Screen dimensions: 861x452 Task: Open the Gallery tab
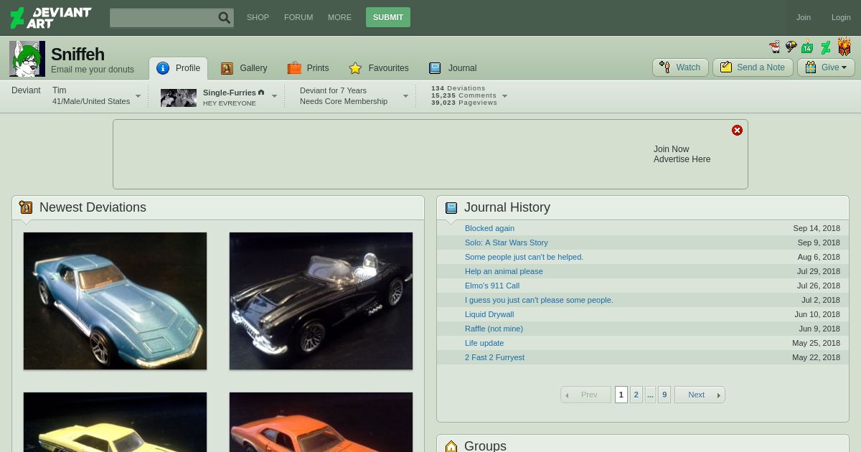244,68
